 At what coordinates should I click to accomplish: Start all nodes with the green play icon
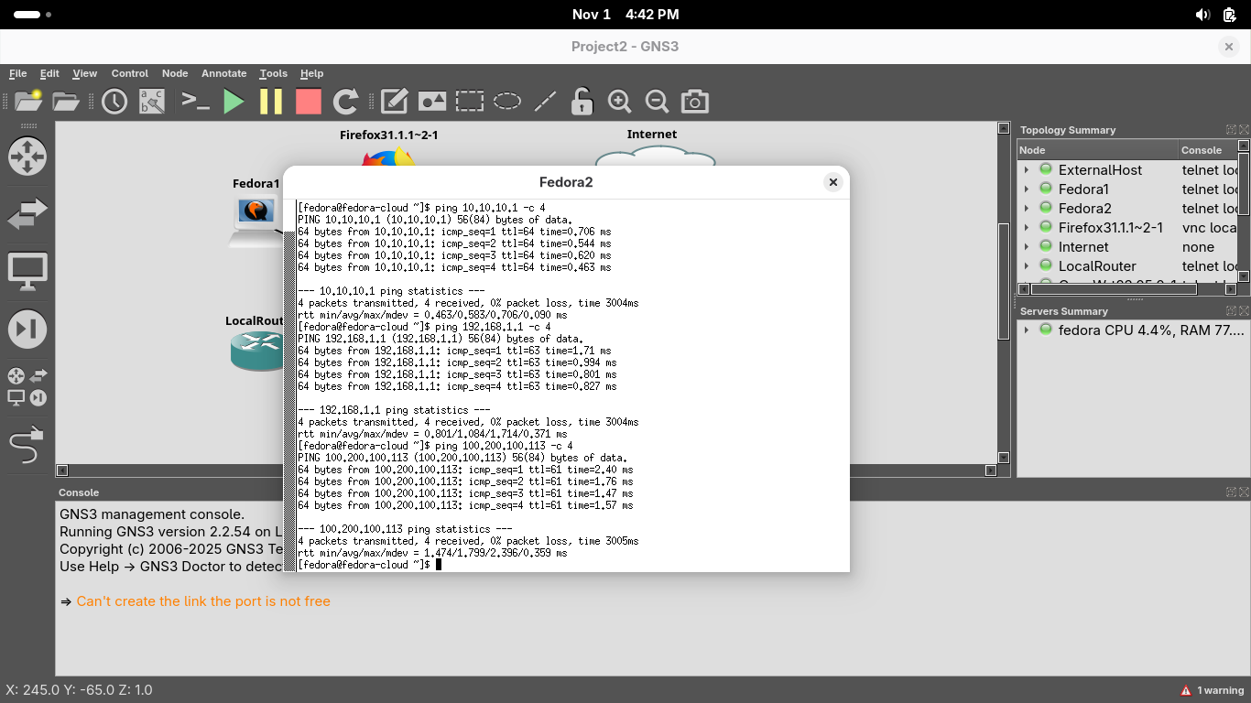(234, 102)
